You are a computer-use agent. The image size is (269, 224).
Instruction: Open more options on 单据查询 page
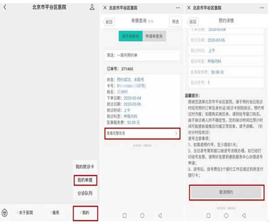pos(179,8)
